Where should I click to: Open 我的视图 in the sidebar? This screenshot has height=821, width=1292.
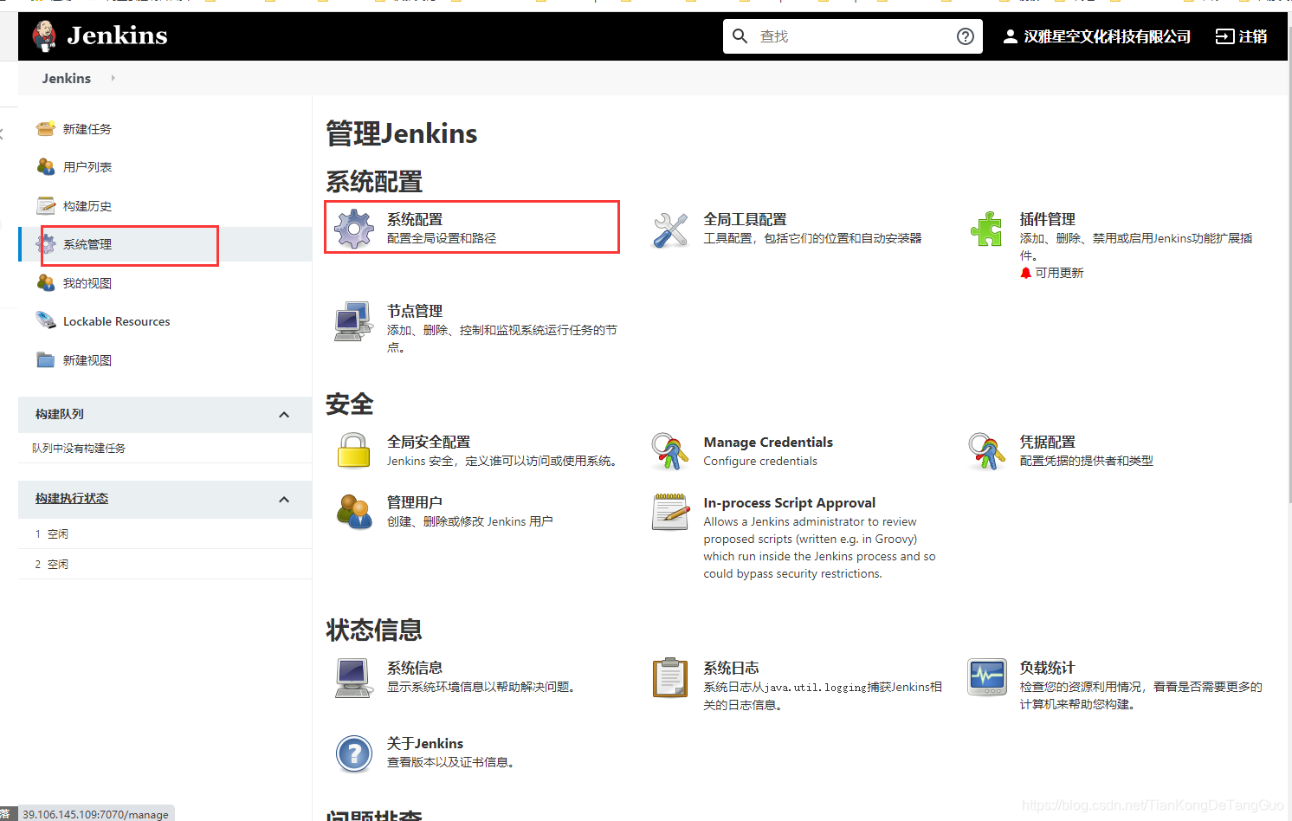[87, 283]
